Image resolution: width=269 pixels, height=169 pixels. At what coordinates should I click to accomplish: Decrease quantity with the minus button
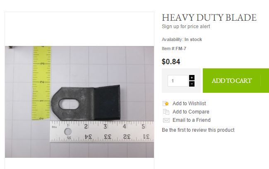(x=192, y=84)
